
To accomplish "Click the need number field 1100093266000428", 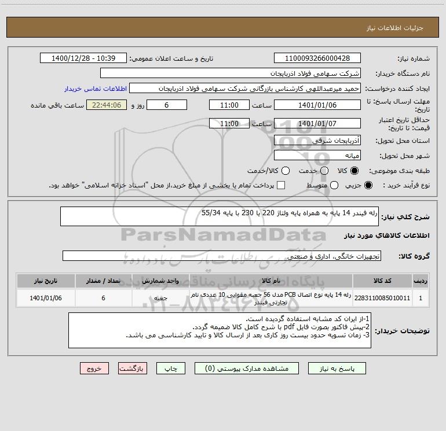I will click(317, 58).
